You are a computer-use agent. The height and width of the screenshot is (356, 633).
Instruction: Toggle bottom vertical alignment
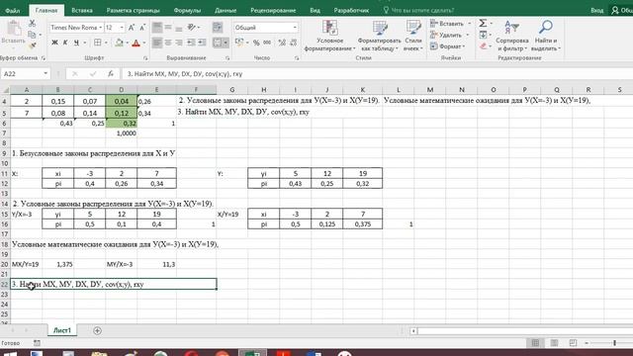tap(178, 28)
